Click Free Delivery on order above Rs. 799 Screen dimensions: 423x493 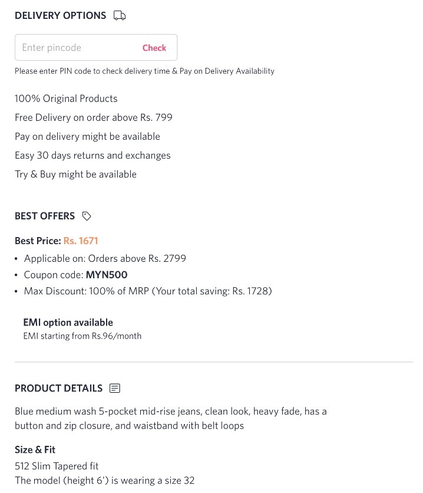tap(94, 117)
